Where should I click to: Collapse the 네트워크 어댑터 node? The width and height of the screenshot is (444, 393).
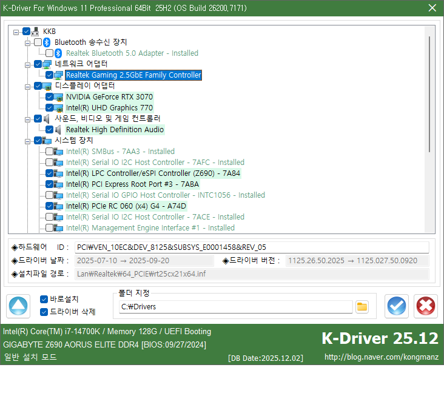pyautogui.click(x=27, y=65)
